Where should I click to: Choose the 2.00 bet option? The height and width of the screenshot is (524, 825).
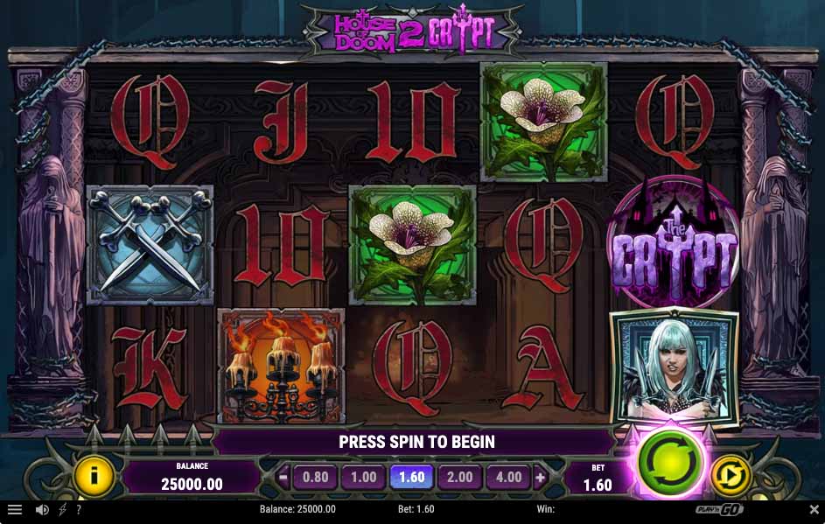click(460, 477)
